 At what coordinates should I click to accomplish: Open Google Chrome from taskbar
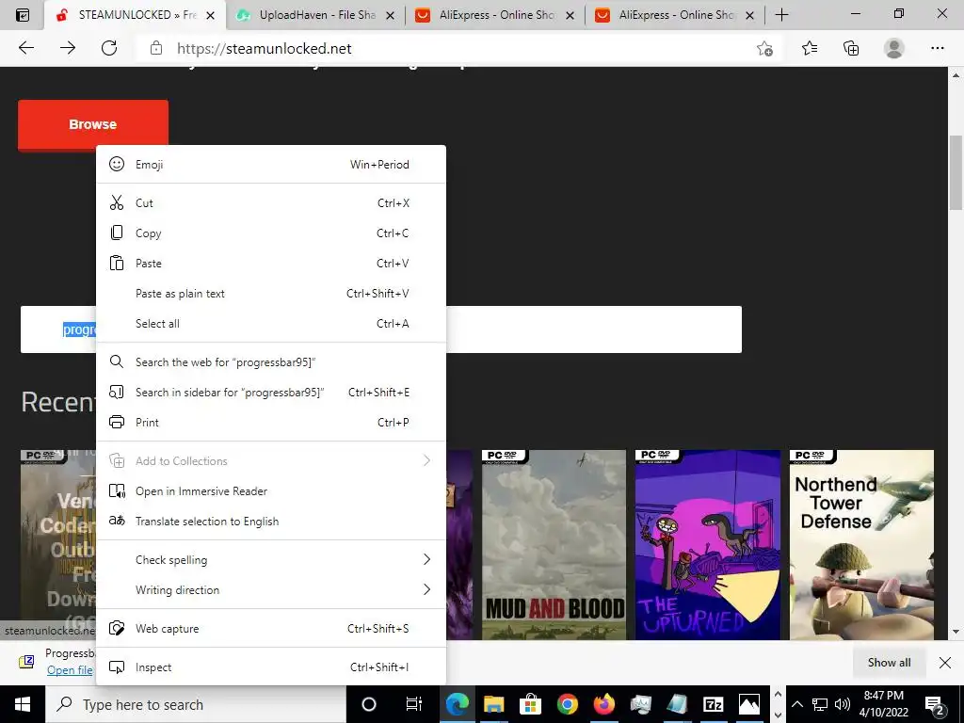click(567, 704)
